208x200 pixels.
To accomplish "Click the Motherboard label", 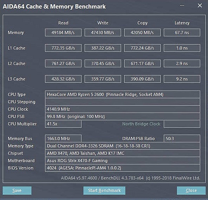I will (21, 161).
